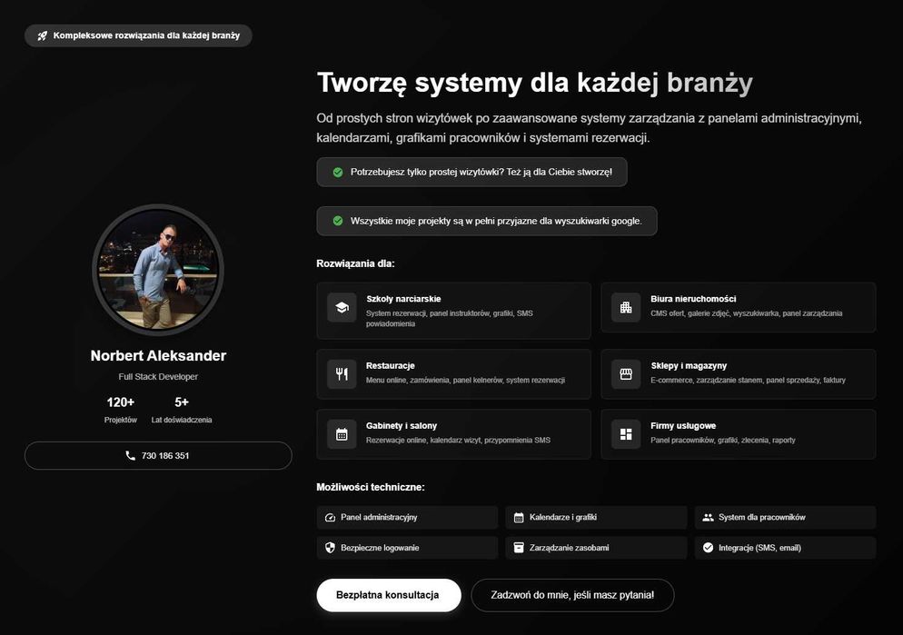Click the 'Zarządzanie zasobami' feature label
The image size is (903, 635).
(570, 548)
